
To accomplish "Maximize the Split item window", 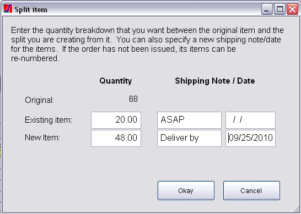I will click(279, 9).
